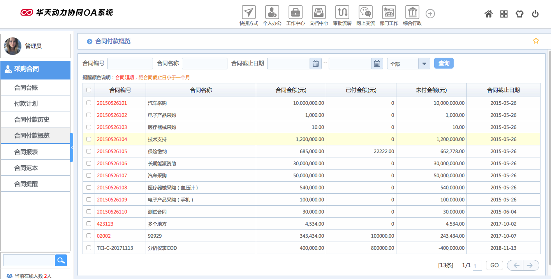The width and height of the screenshot is (551, 279).
Task: Click the 合同编号 input field
Action: click(130, 64)
